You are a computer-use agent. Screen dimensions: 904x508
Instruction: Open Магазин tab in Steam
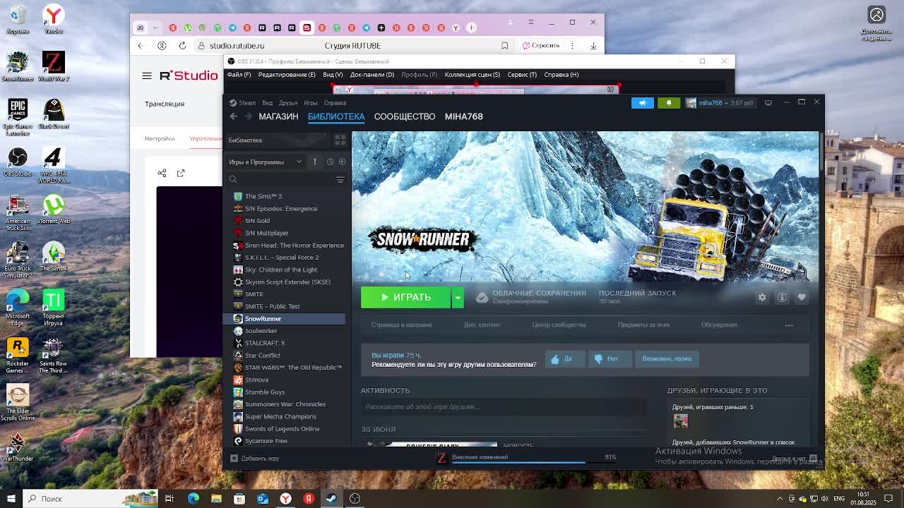pyautogui.click(x=278, y=116)
